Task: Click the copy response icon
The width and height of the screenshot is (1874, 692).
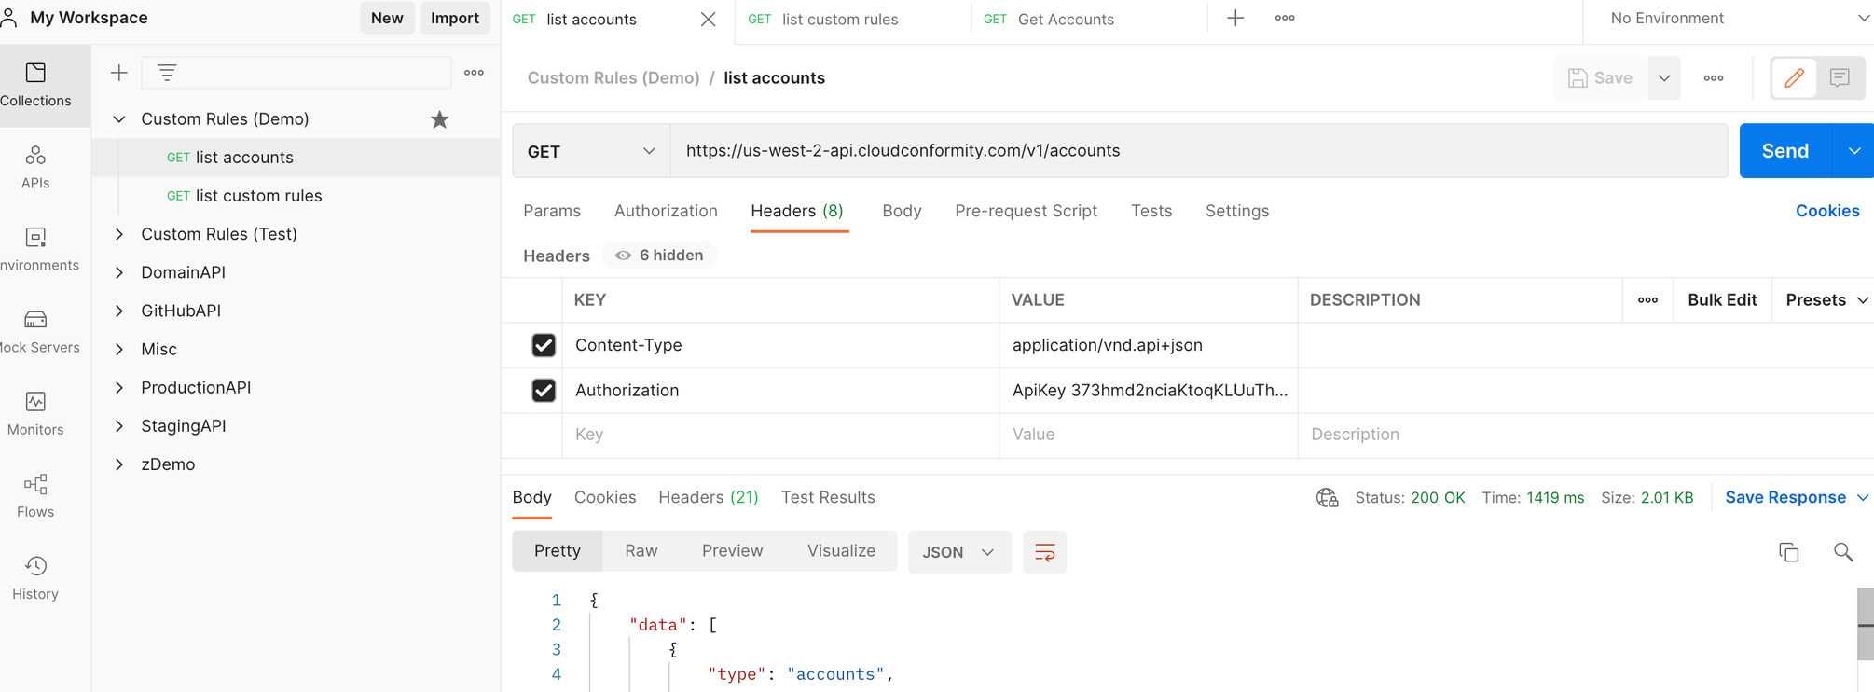Action: point(1788,552)
